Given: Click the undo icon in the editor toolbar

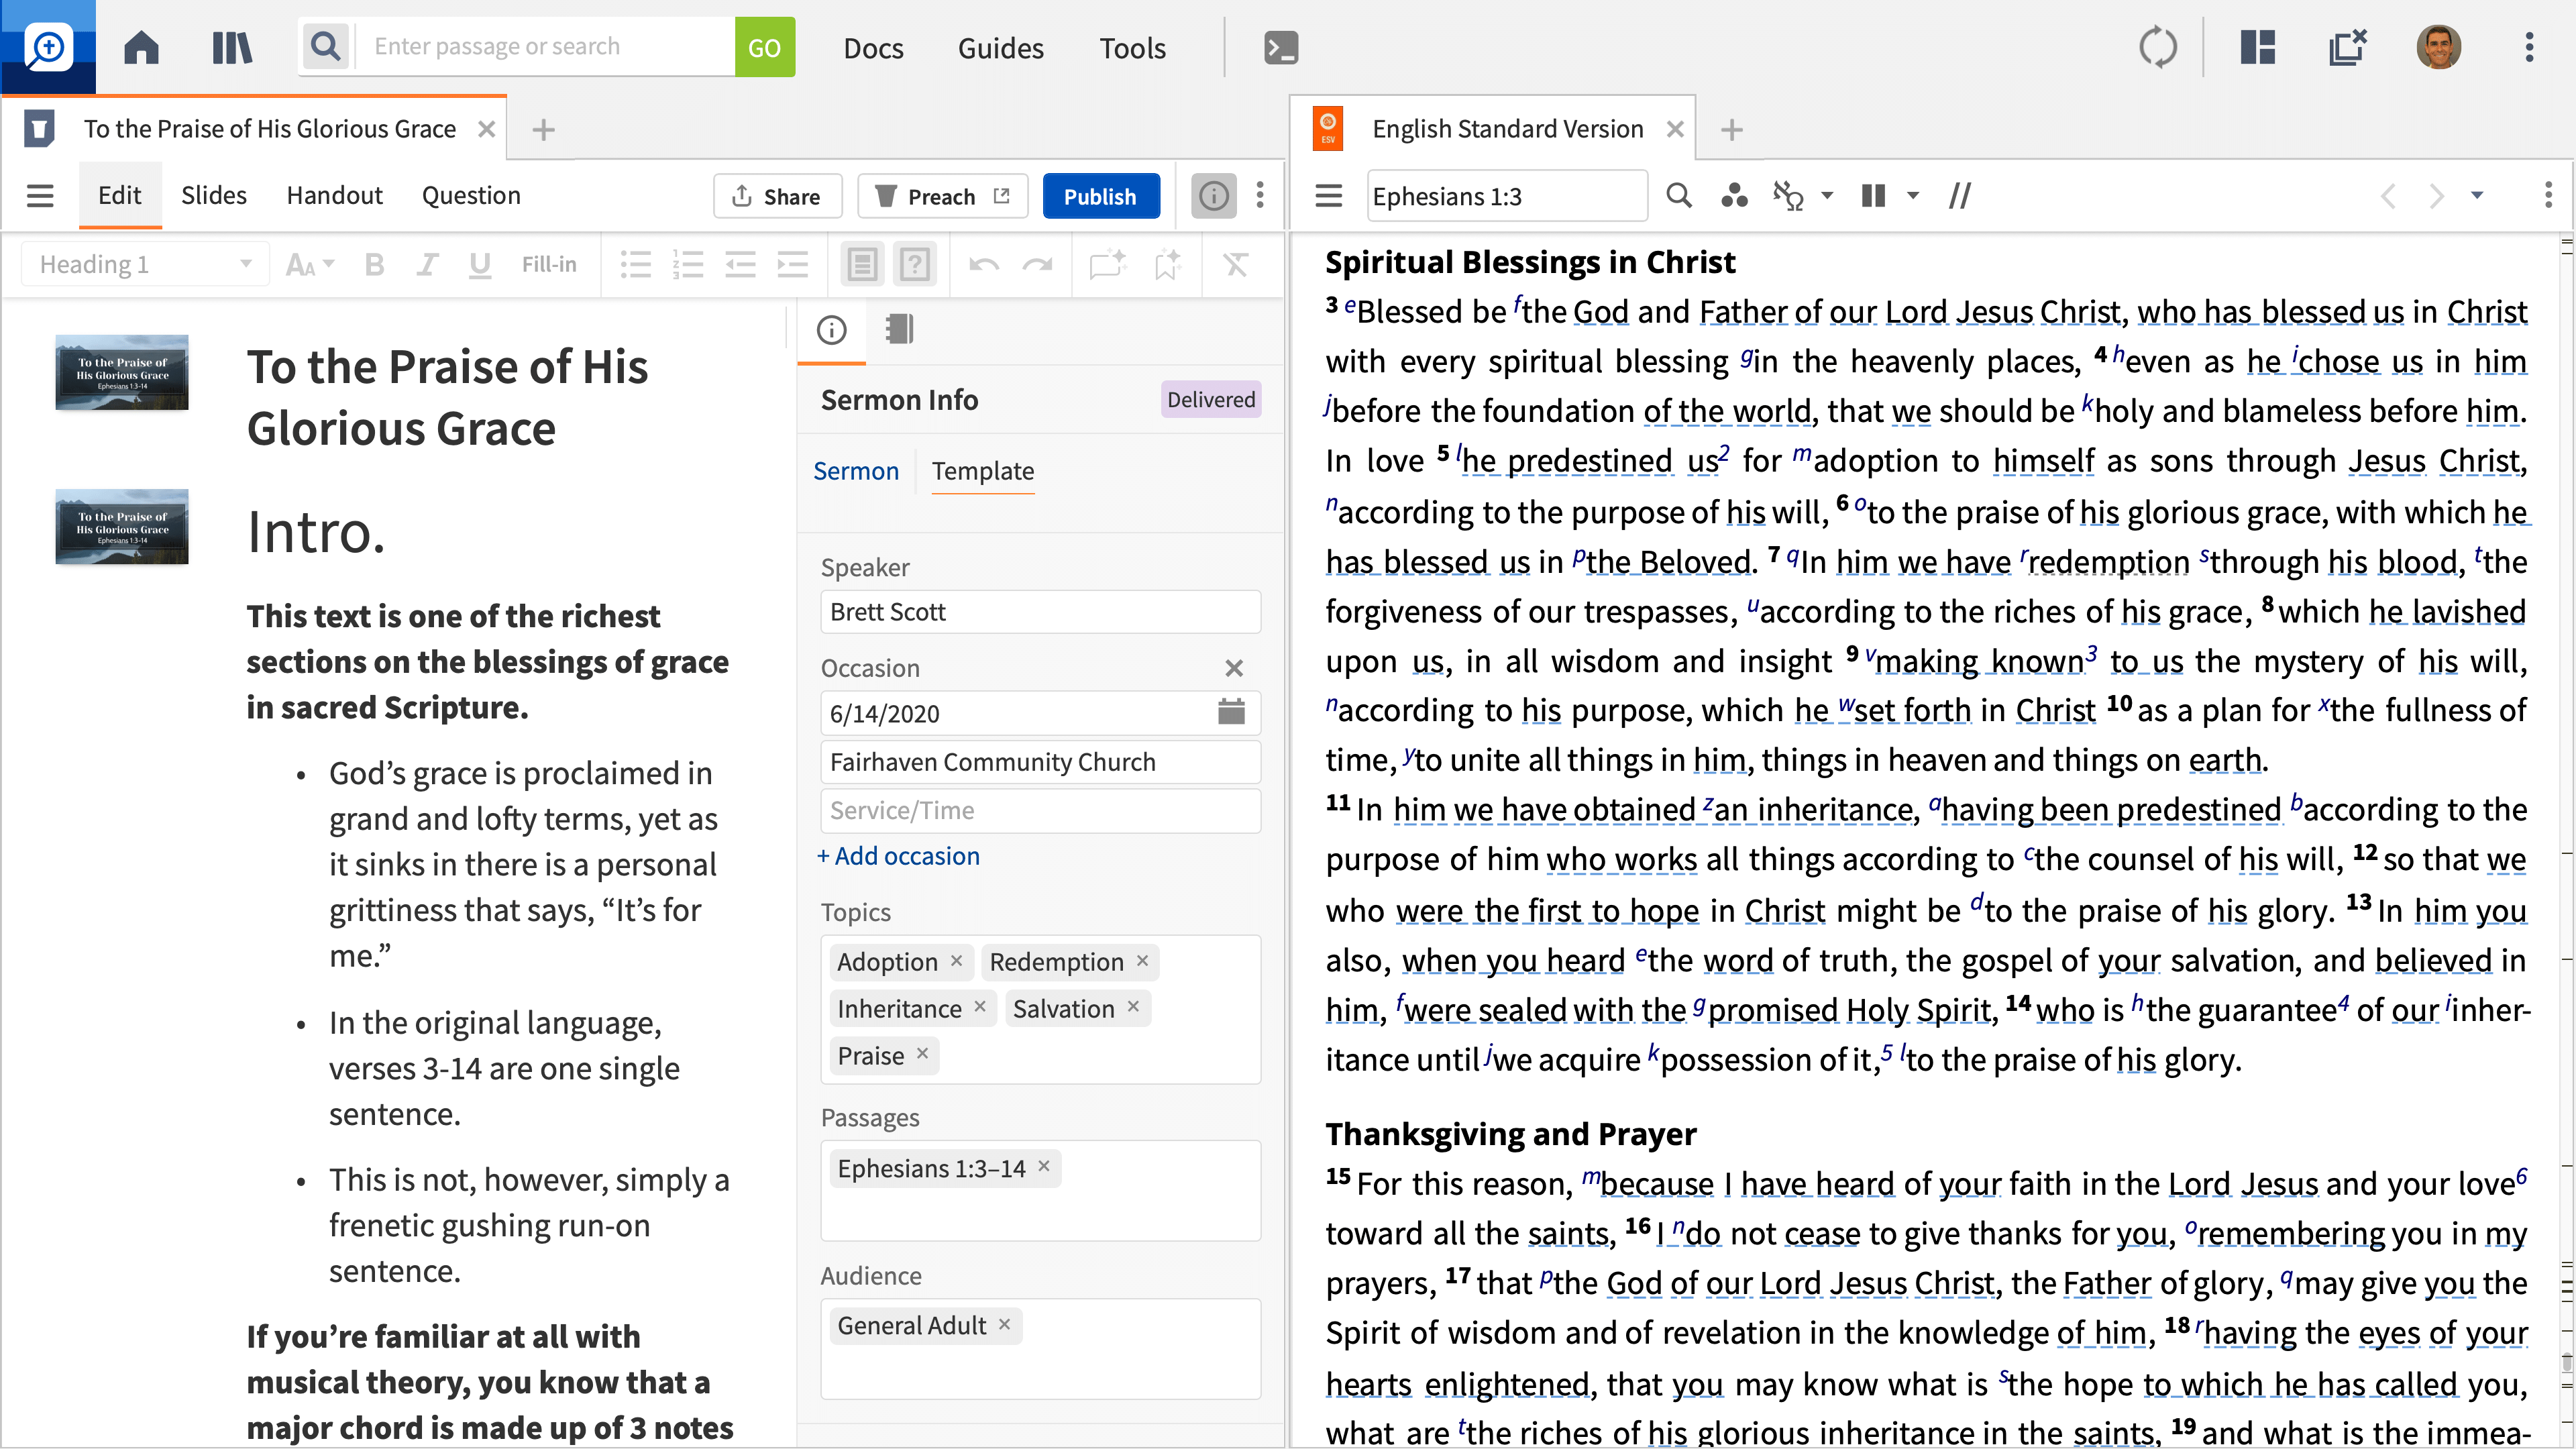Looking at the screenshot, I should tap(983, 264).
